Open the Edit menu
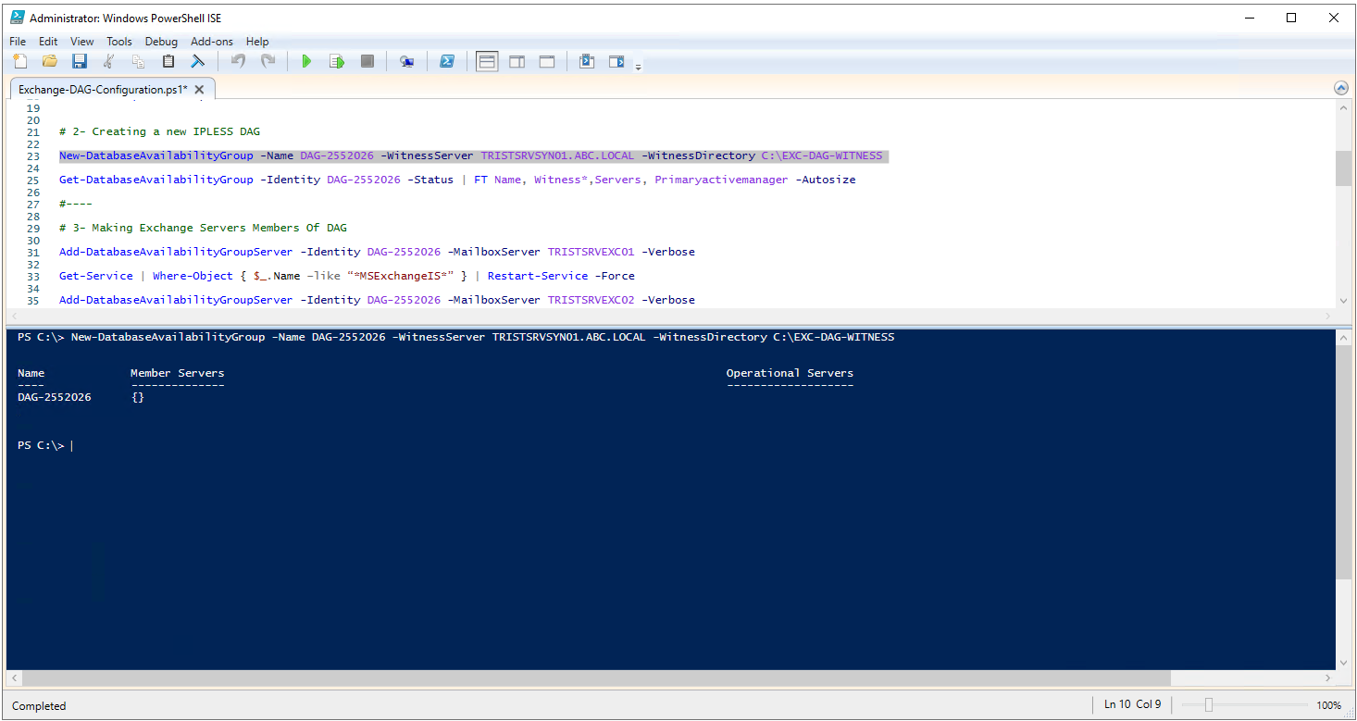This screenshot has width=1357, height=721. 48,42
